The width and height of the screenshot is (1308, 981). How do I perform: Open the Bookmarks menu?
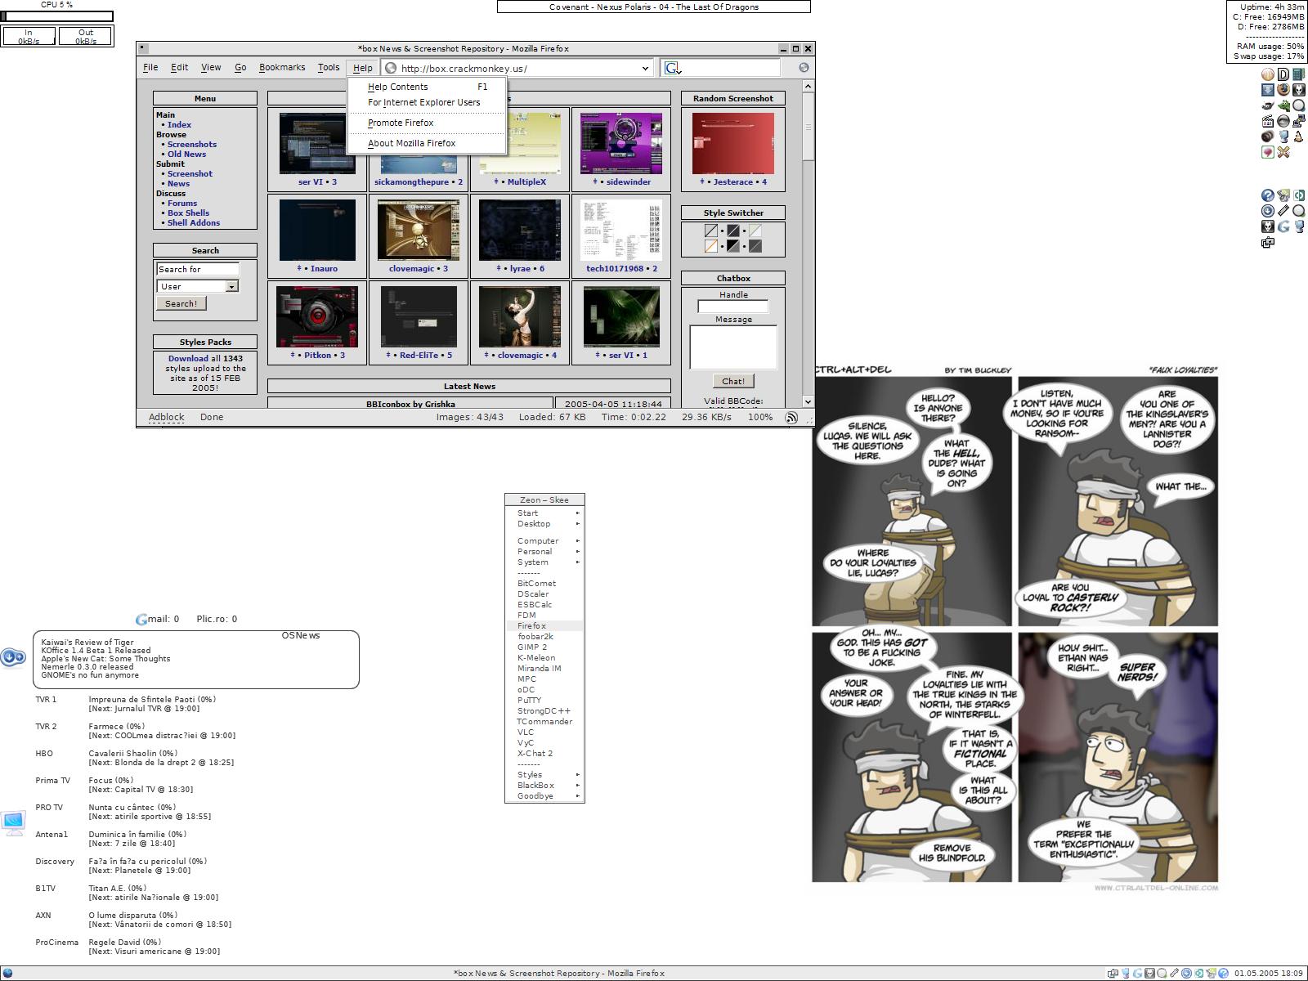click(282, 68)
